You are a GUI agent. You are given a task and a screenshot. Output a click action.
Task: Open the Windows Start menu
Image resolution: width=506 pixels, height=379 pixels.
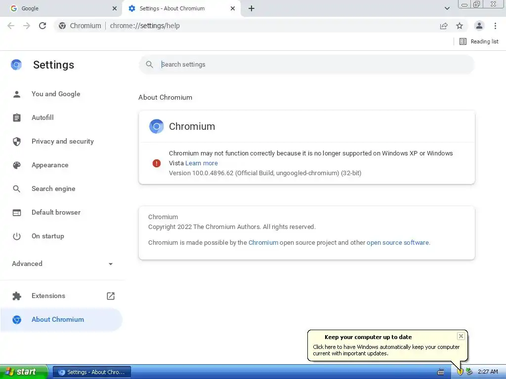[24, 372]
